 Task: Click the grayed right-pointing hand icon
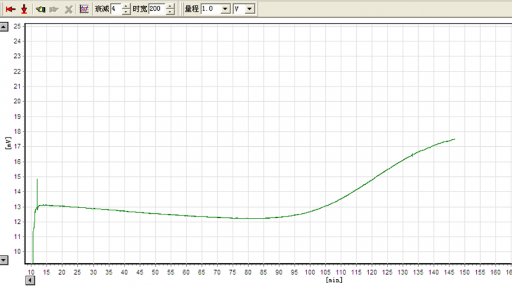click(54, 9)
